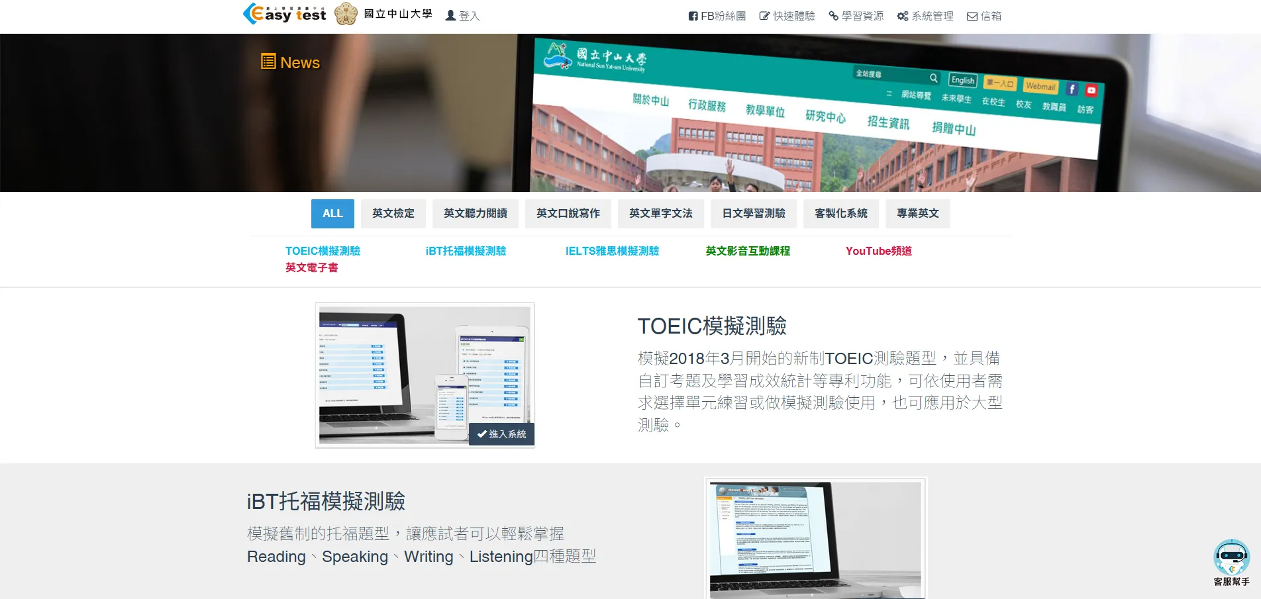The height and width of the screenshot is (599, 1261).
Task: Open 系統管理 system management
Action: 925,16
